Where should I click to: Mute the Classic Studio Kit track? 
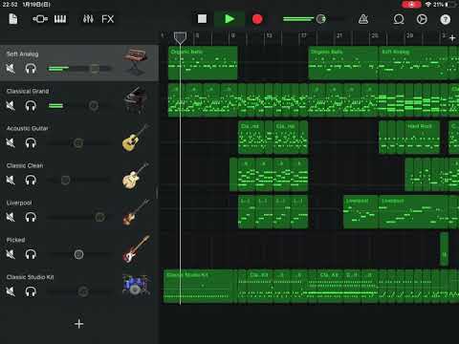[11, 291]
